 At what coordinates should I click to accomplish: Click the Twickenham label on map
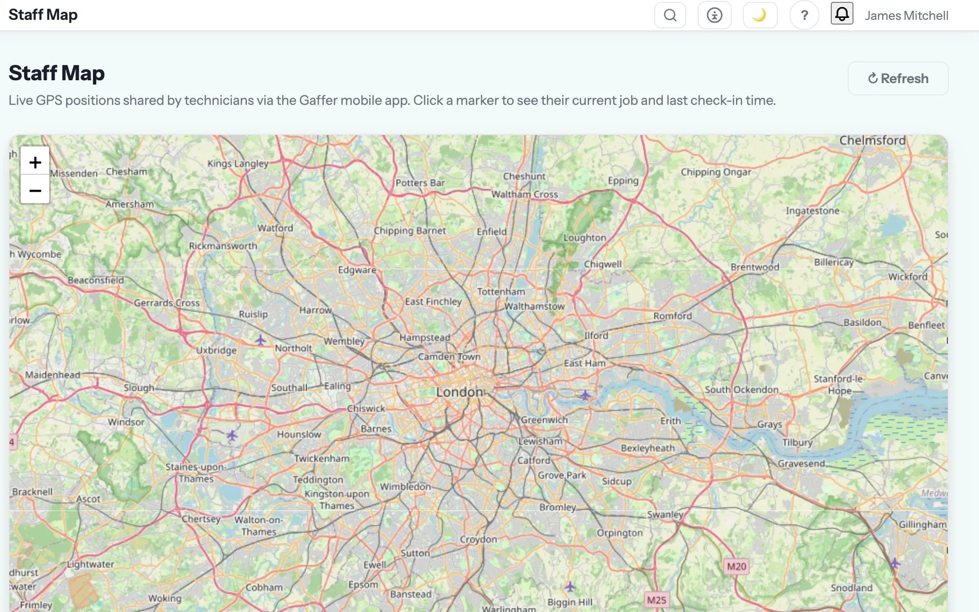coord(322,459)
